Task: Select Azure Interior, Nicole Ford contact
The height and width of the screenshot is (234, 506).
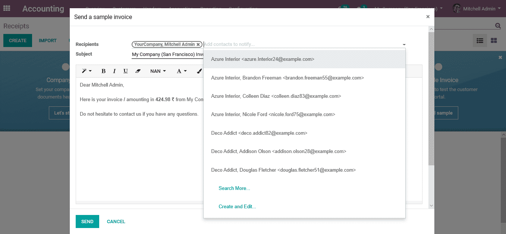Action: [x=304, y=115]
